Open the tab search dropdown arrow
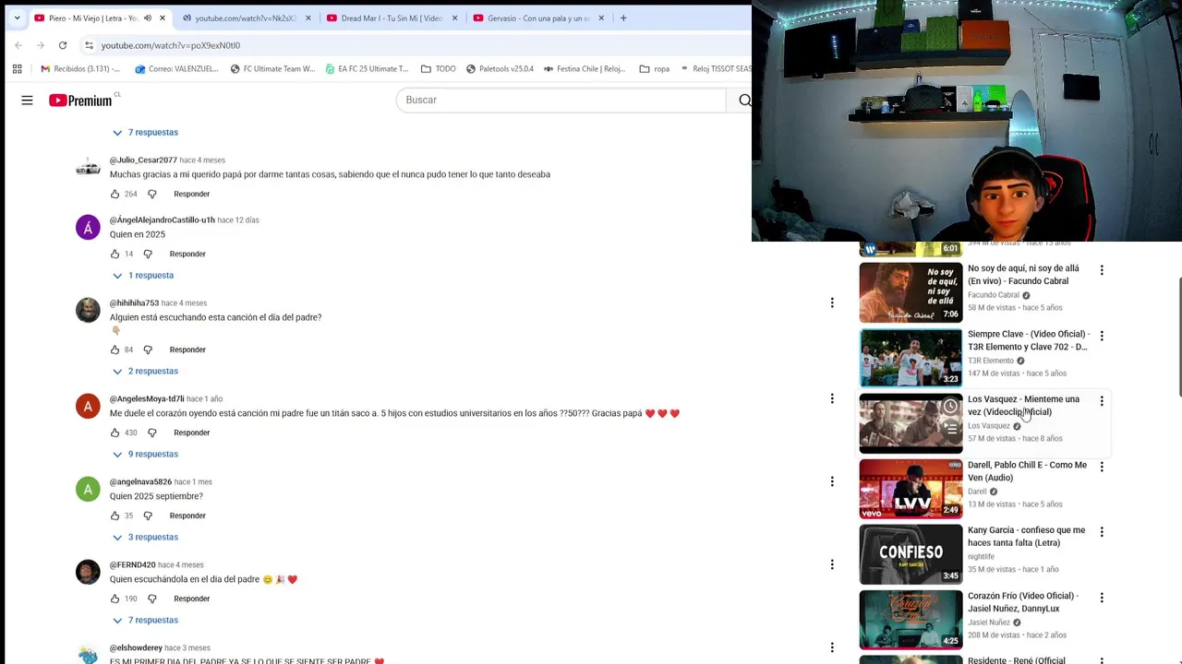This screenshot has height=664, width=1182. (x=17, y=18)
